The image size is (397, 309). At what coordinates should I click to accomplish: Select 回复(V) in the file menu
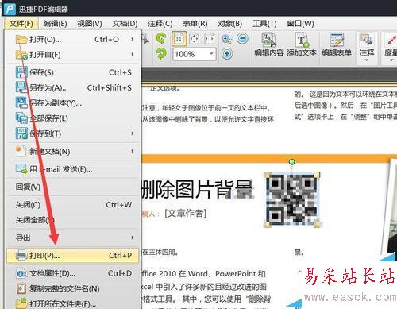tap(72, 187)
